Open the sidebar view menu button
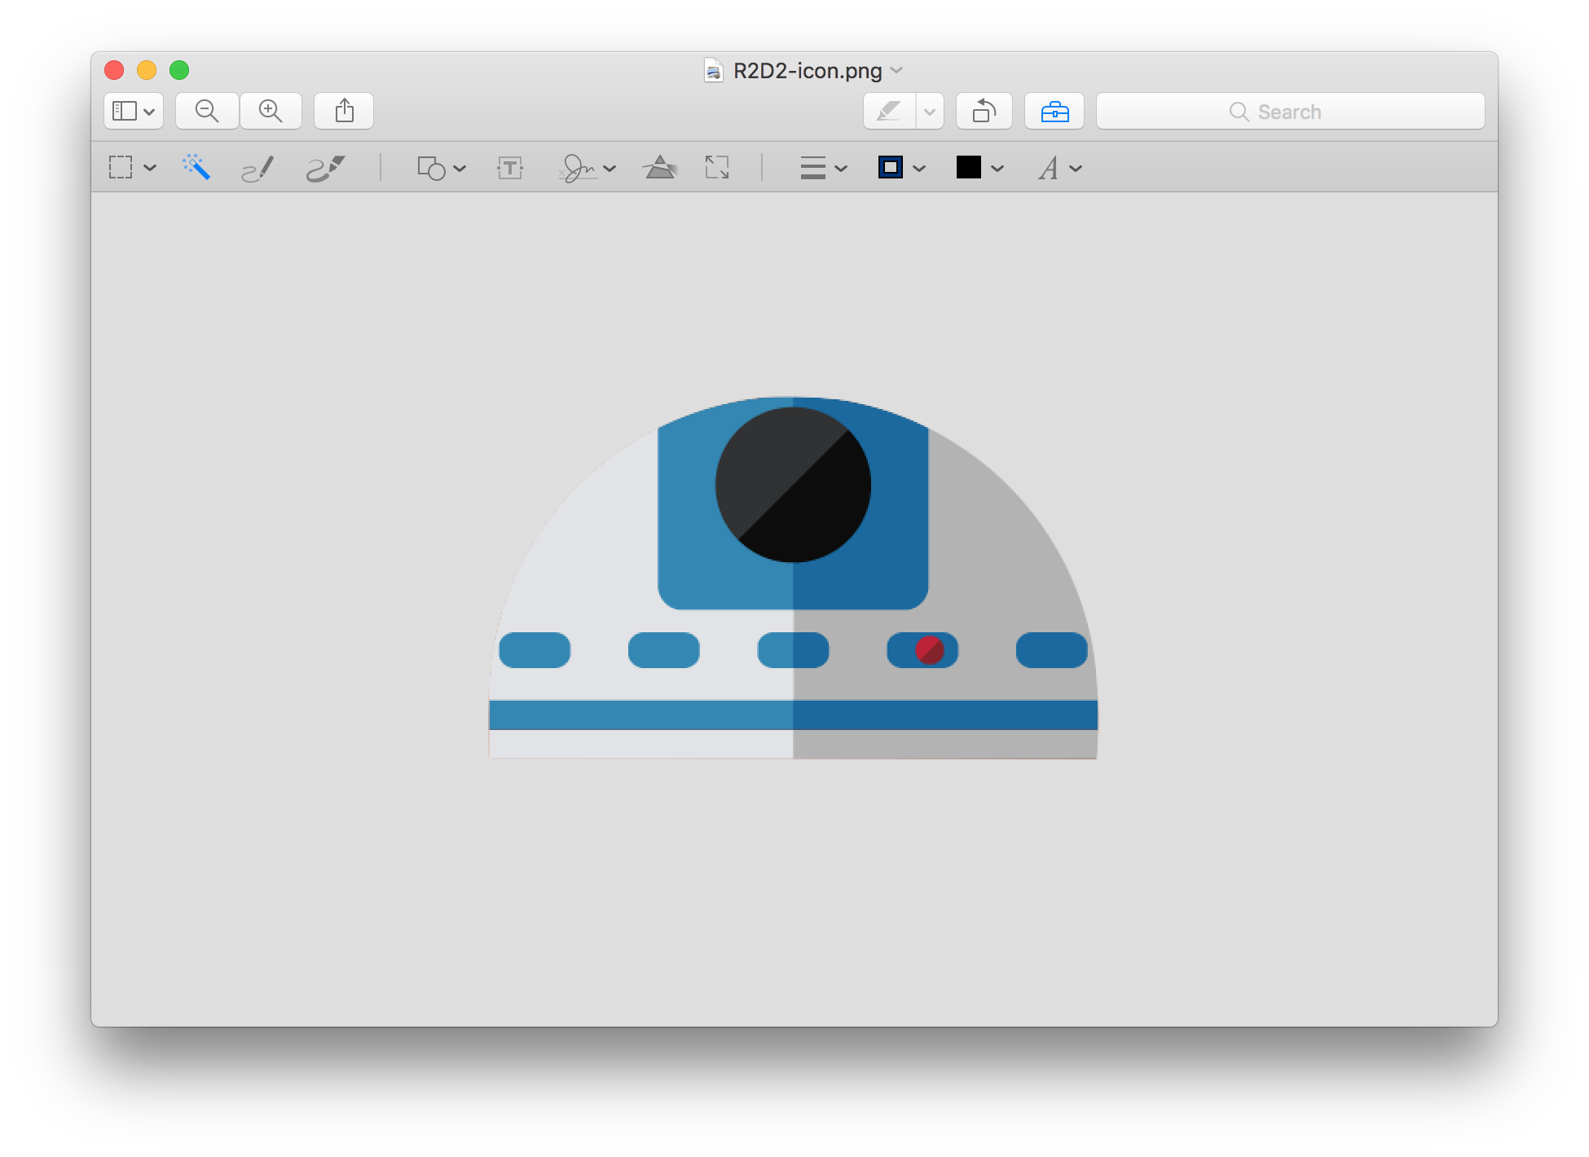This screenshot has width=1589, height=1157. pos(134,111)
